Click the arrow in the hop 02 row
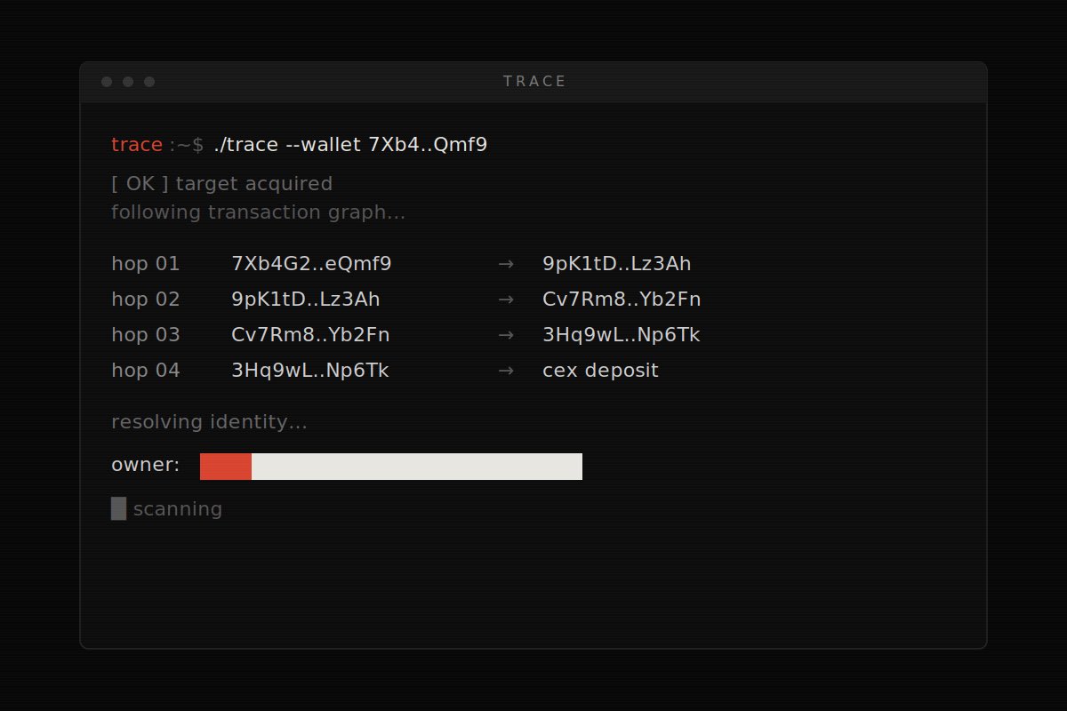1067x711 pixels. pos(506,300)
